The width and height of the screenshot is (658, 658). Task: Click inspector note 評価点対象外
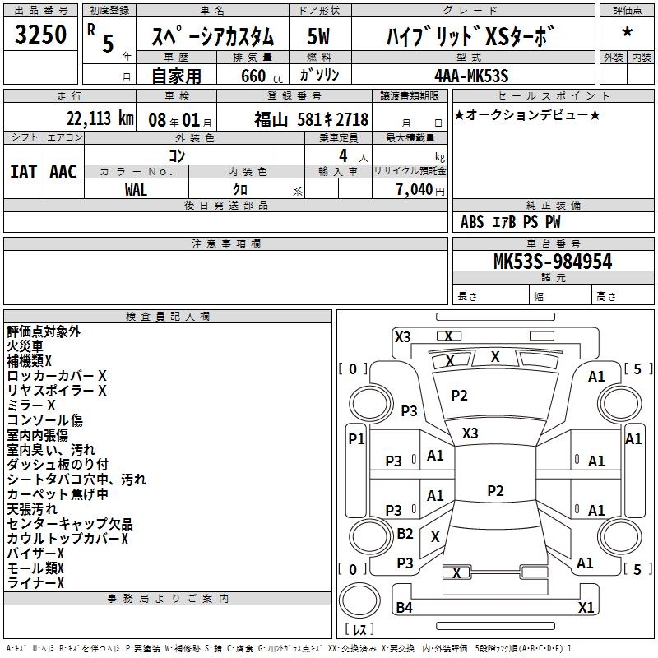tap(44, 331)
